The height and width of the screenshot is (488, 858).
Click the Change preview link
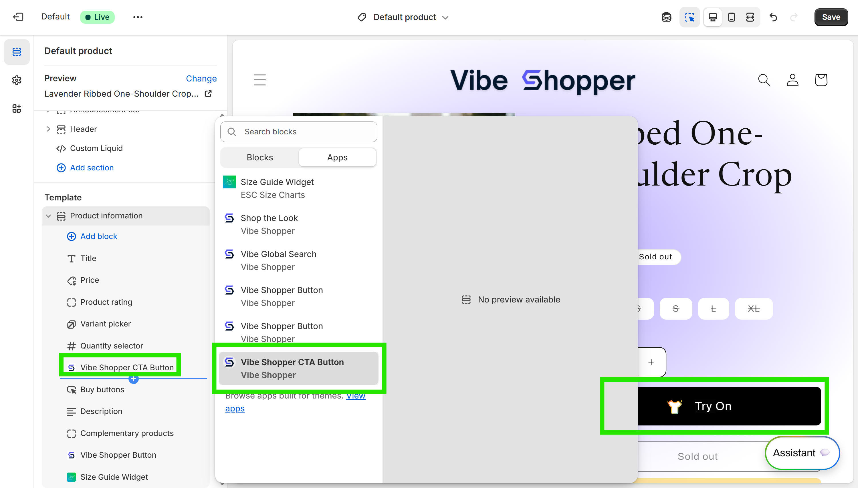point(201,78)
